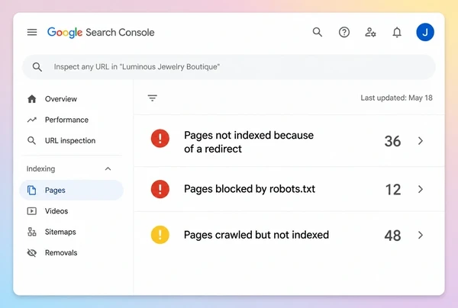Viewport: 458px width, 308px height.
Task: Open user and permissions settings icon
Action: [x=370, y=32]
